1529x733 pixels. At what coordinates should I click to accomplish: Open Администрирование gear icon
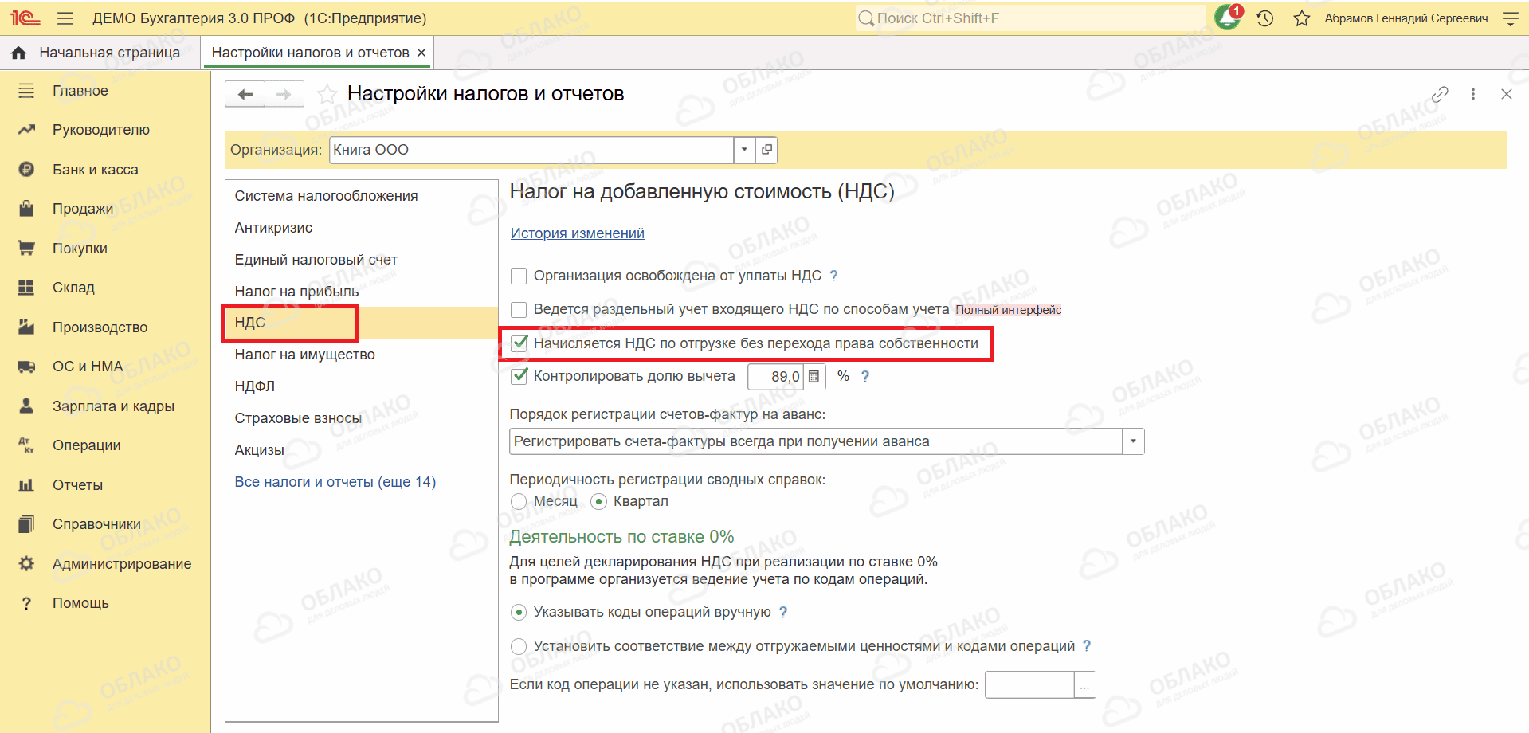coord(26,564)
